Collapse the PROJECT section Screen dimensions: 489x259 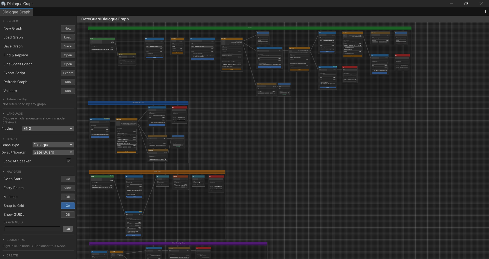4,21
